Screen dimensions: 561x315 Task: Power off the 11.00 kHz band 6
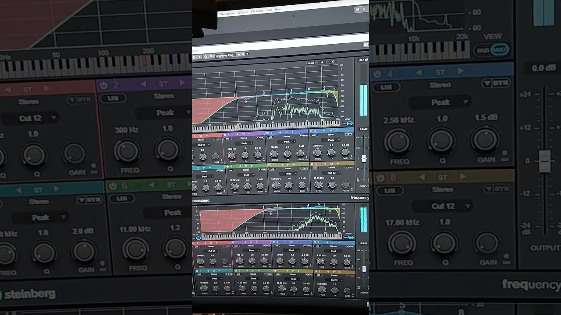coord(227,167)
